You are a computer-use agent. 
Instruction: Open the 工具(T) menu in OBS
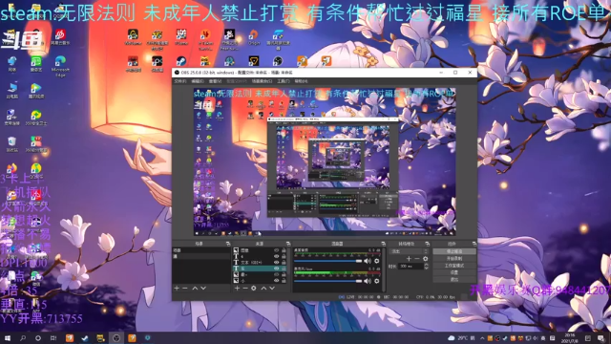[x=284, y=81]
